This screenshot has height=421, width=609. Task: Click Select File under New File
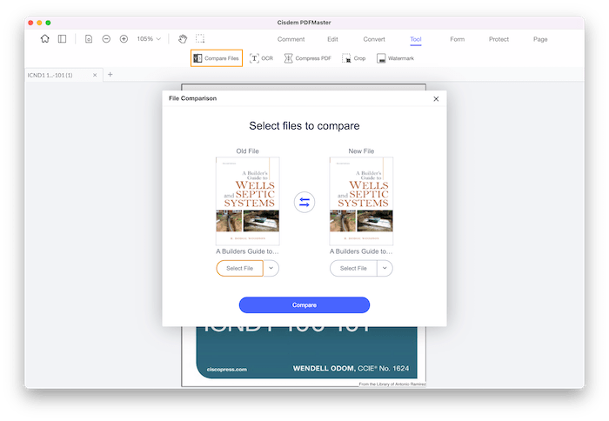pyautogui.click(x=353, y=269)
